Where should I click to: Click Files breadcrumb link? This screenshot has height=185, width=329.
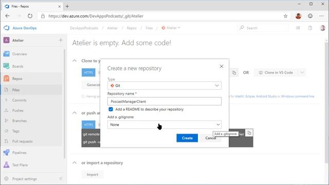(x=149, y=28)
